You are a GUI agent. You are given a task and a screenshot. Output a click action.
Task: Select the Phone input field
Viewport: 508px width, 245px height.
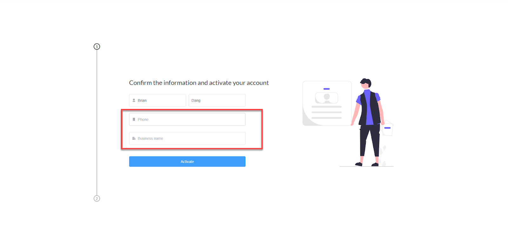pyautogui.click(x=187, y=119)
